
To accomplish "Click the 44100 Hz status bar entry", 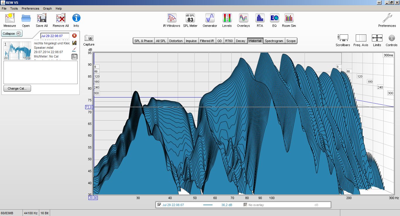I will point(31,213).
